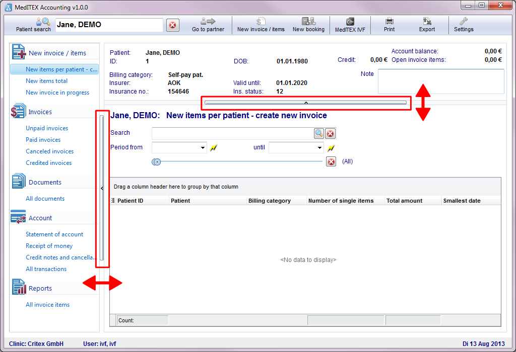Open Unpaid invoices list
516x352 pixels.
coord(47,128)
